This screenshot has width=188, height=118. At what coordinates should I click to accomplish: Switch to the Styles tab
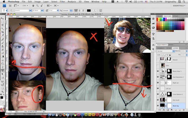click(x=176, y=16)
